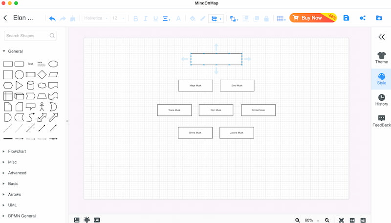This screenshot has width=391, height=223.
Task: Open the Style panel
Action: (382, 79)
